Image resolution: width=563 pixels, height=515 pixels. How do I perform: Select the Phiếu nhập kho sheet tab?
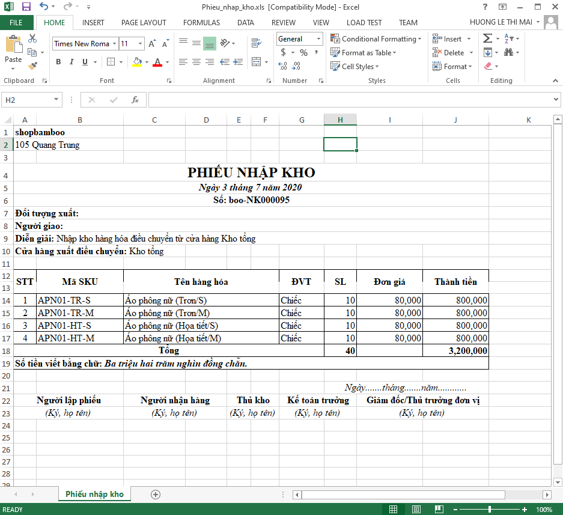pyautogui.click(x=94, y=494)
